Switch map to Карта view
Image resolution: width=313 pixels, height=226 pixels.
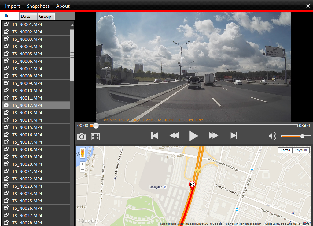(285, 150)
